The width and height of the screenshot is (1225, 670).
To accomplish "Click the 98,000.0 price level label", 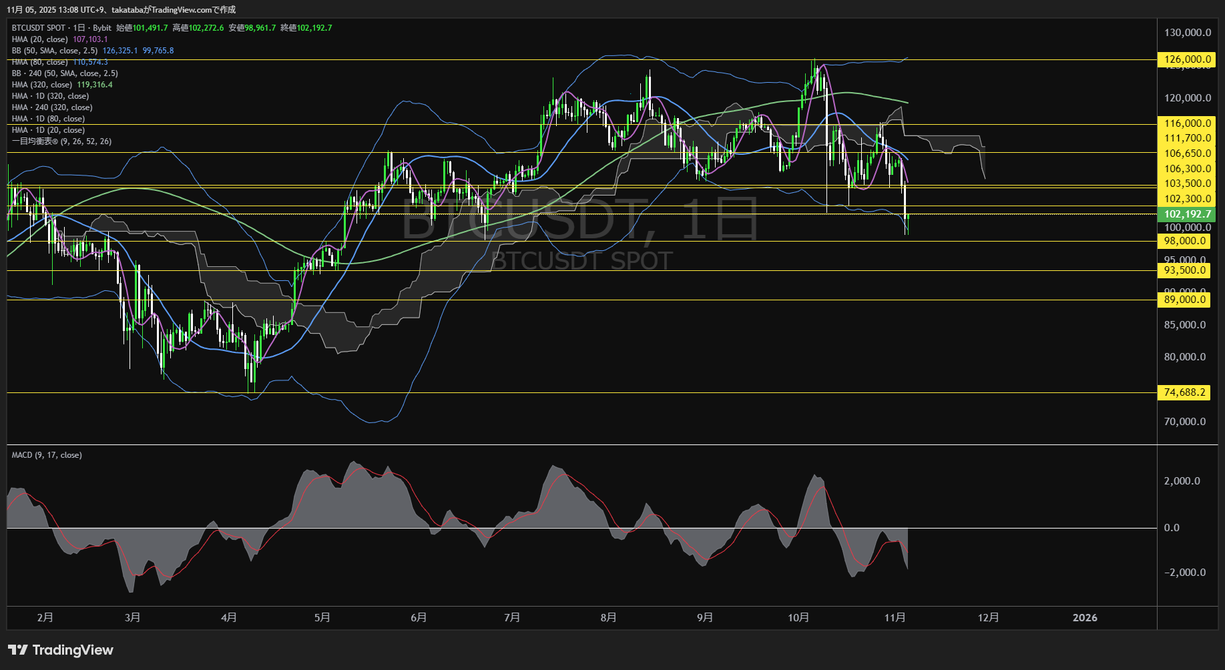I will click(1184, 241).
